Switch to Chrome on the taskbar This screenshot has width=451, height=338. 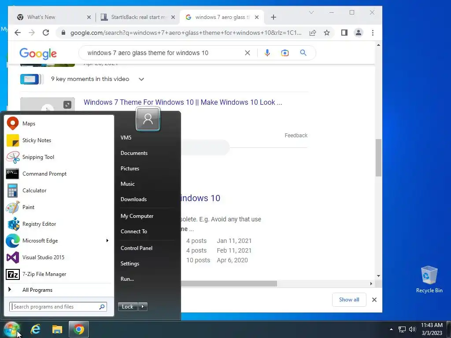pyautogui.click(x=78, y=329)
